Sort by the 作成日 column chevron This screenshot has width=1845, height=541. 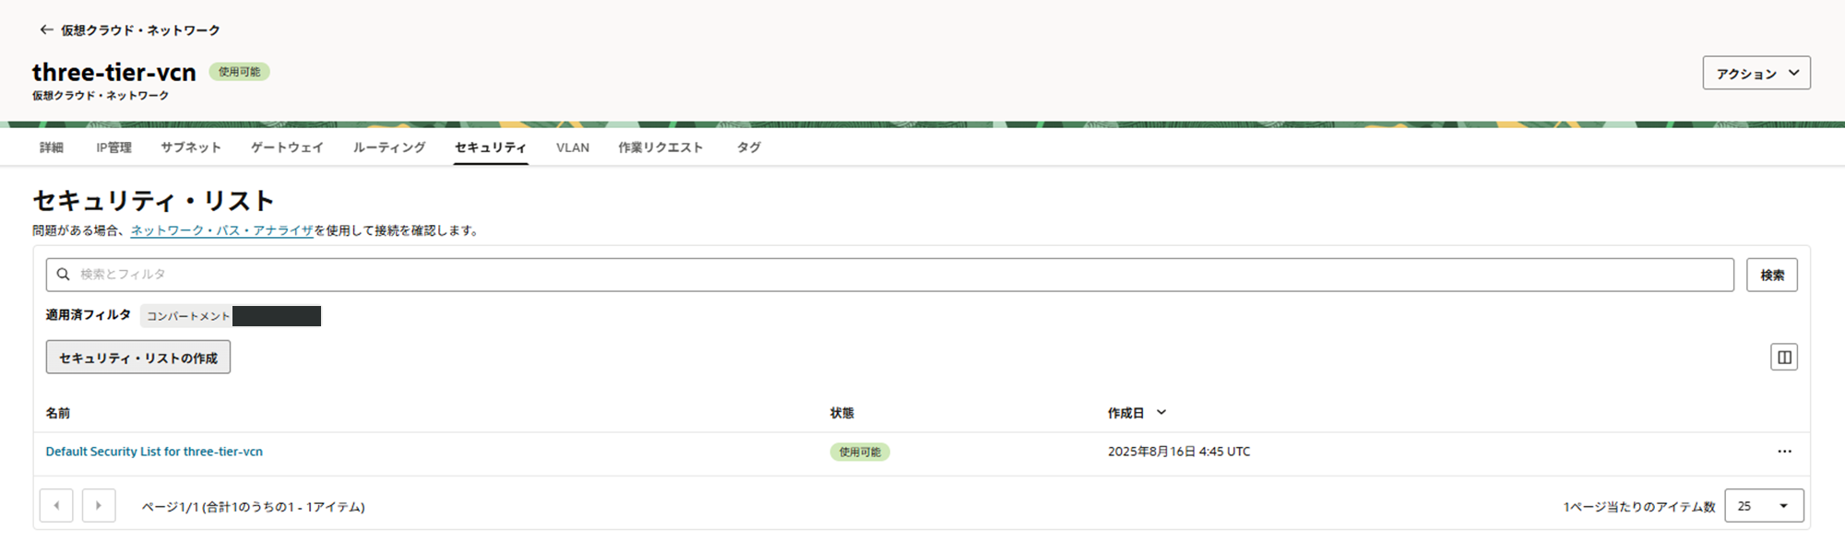pos(1161,413)
